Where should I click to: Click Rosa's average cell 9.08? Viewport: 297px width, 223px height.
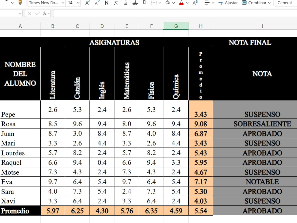coord(201,124)
